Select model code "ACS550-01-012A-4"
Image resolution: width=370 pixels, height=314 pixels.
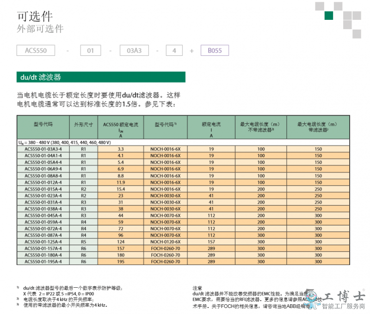(x=43, y=182)
